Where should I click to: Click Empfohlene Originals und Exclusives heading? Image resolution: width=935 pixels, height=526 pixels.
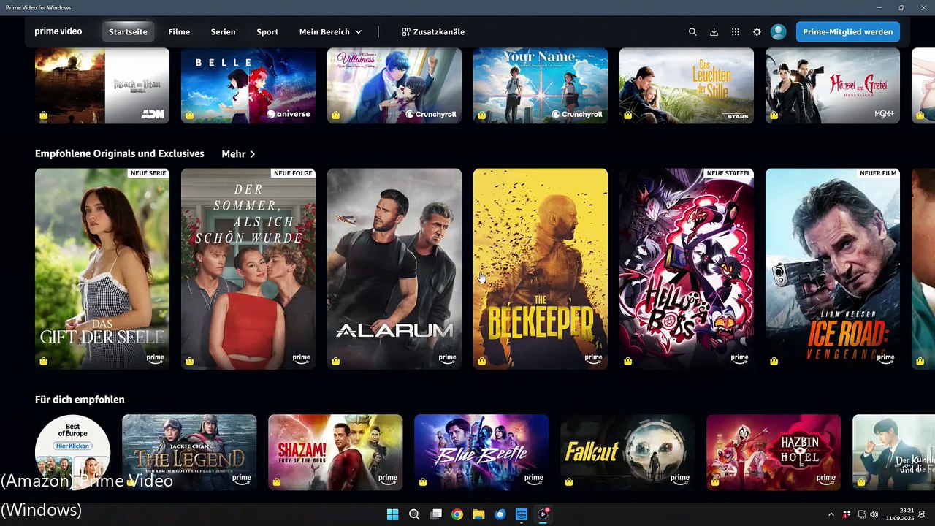[x=120, y=153]
